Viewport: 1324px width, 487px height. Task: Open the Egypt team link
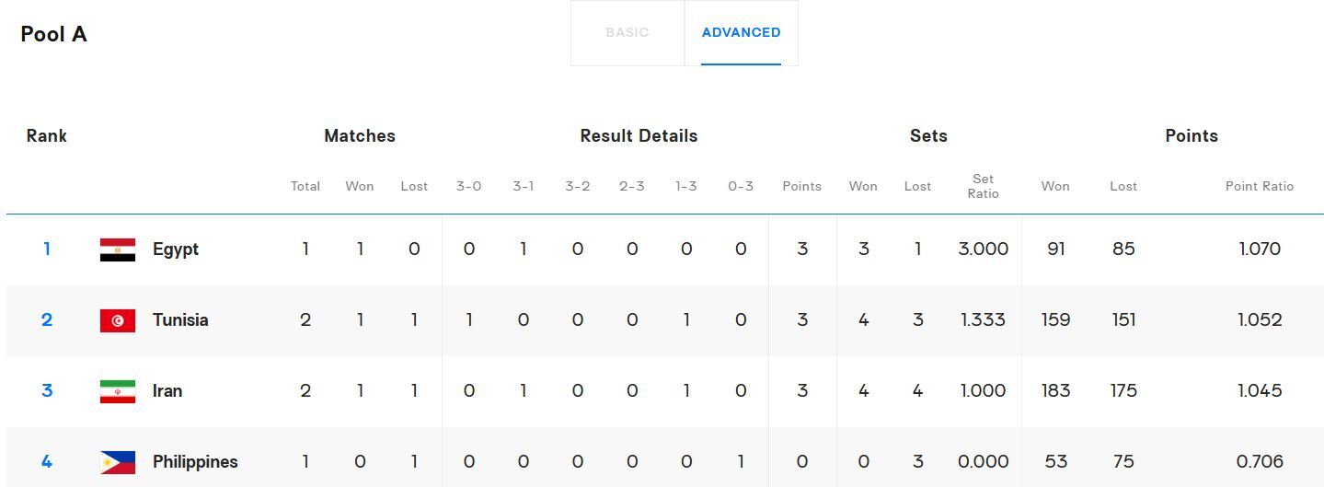pos(176,249)
